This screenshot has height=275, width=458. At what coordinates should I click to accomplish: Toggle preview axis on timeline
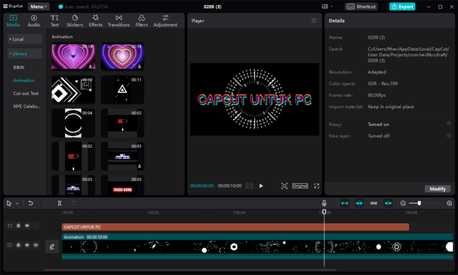388,203
